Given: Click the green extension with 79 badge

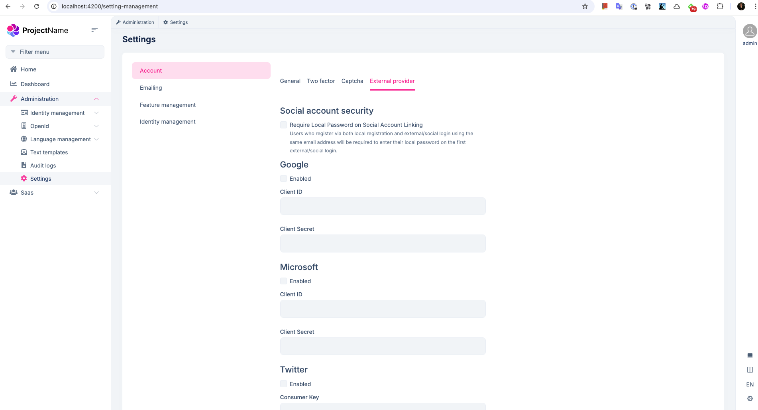Looking at the screenshot, I should coord(692,7).
